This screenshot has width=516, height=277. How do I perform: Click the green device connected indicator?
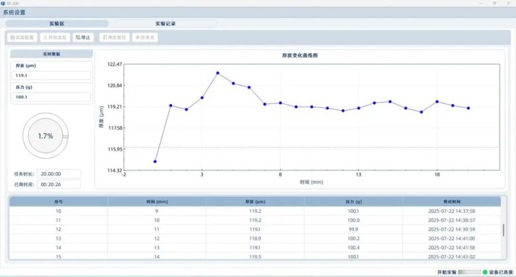click(484, 272)
